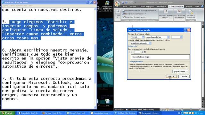The height and width of the screenshot is (115, 205).
Task: Open the punctuation dropdown in greeting line
Action: (x=181, y=37)
